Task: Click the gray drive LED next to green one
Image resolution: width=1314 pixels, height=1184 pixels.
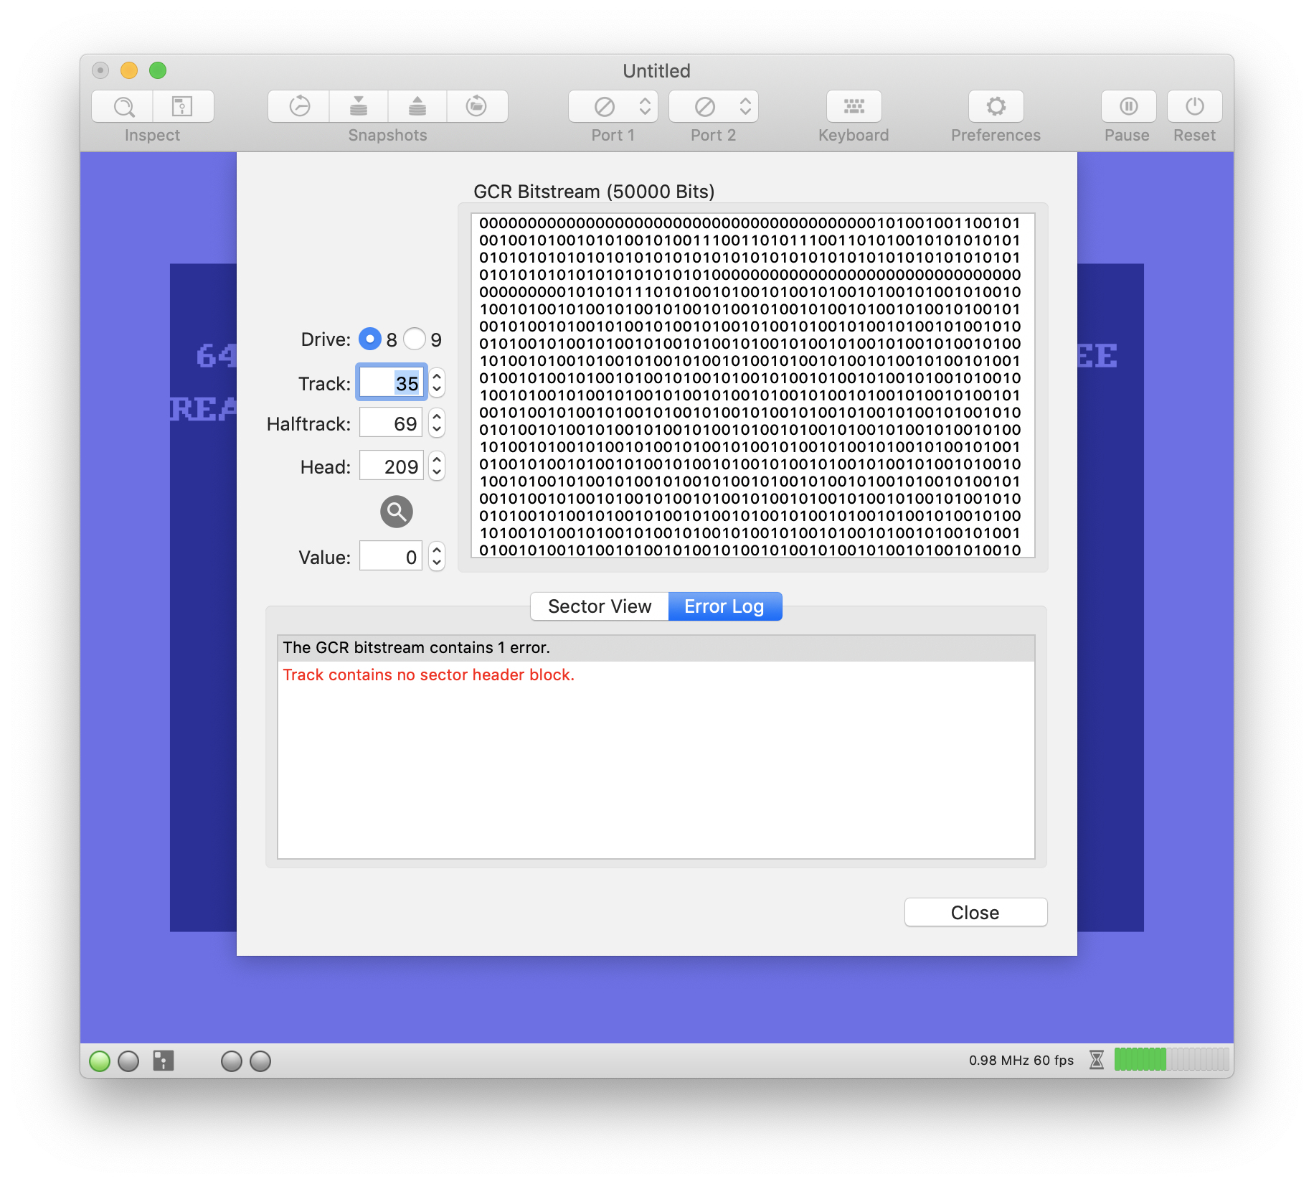Action: (x=128, y=1061)
